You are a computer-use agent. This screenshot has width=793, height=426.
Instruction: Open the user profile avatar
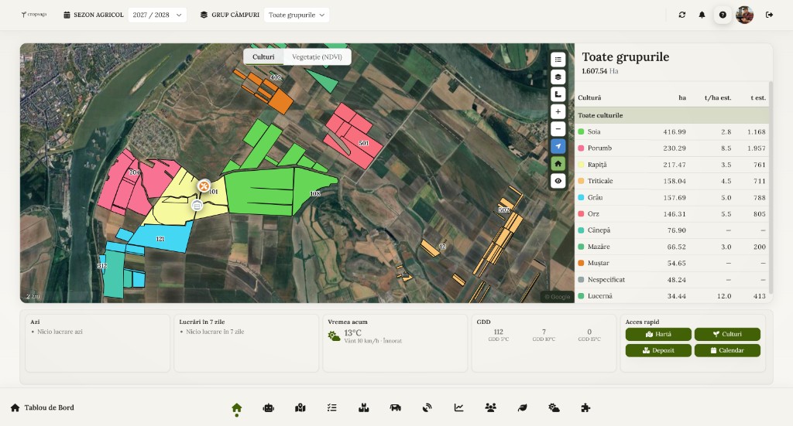[x=744, y=15]
